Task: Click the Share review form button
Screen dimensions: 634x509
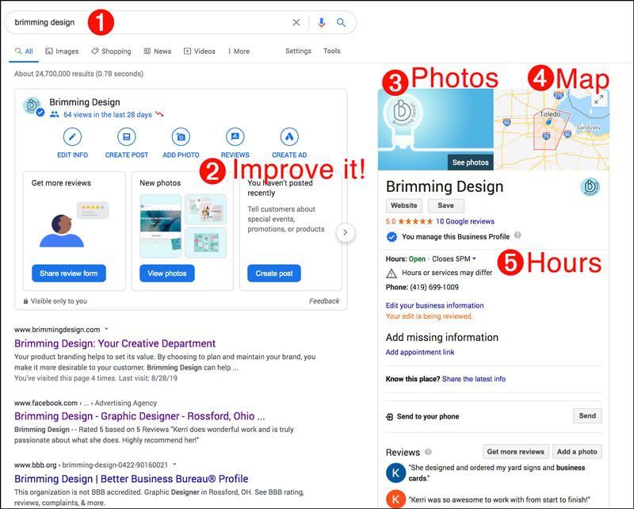Action: tap(69, 274)
